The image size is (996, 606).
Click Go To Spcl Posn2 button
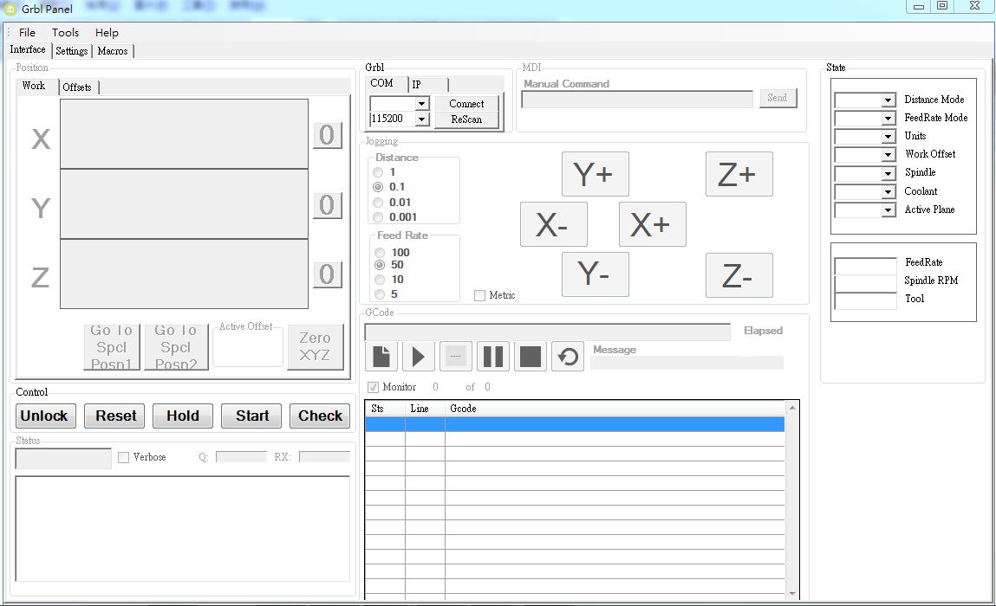coord(176,346)
